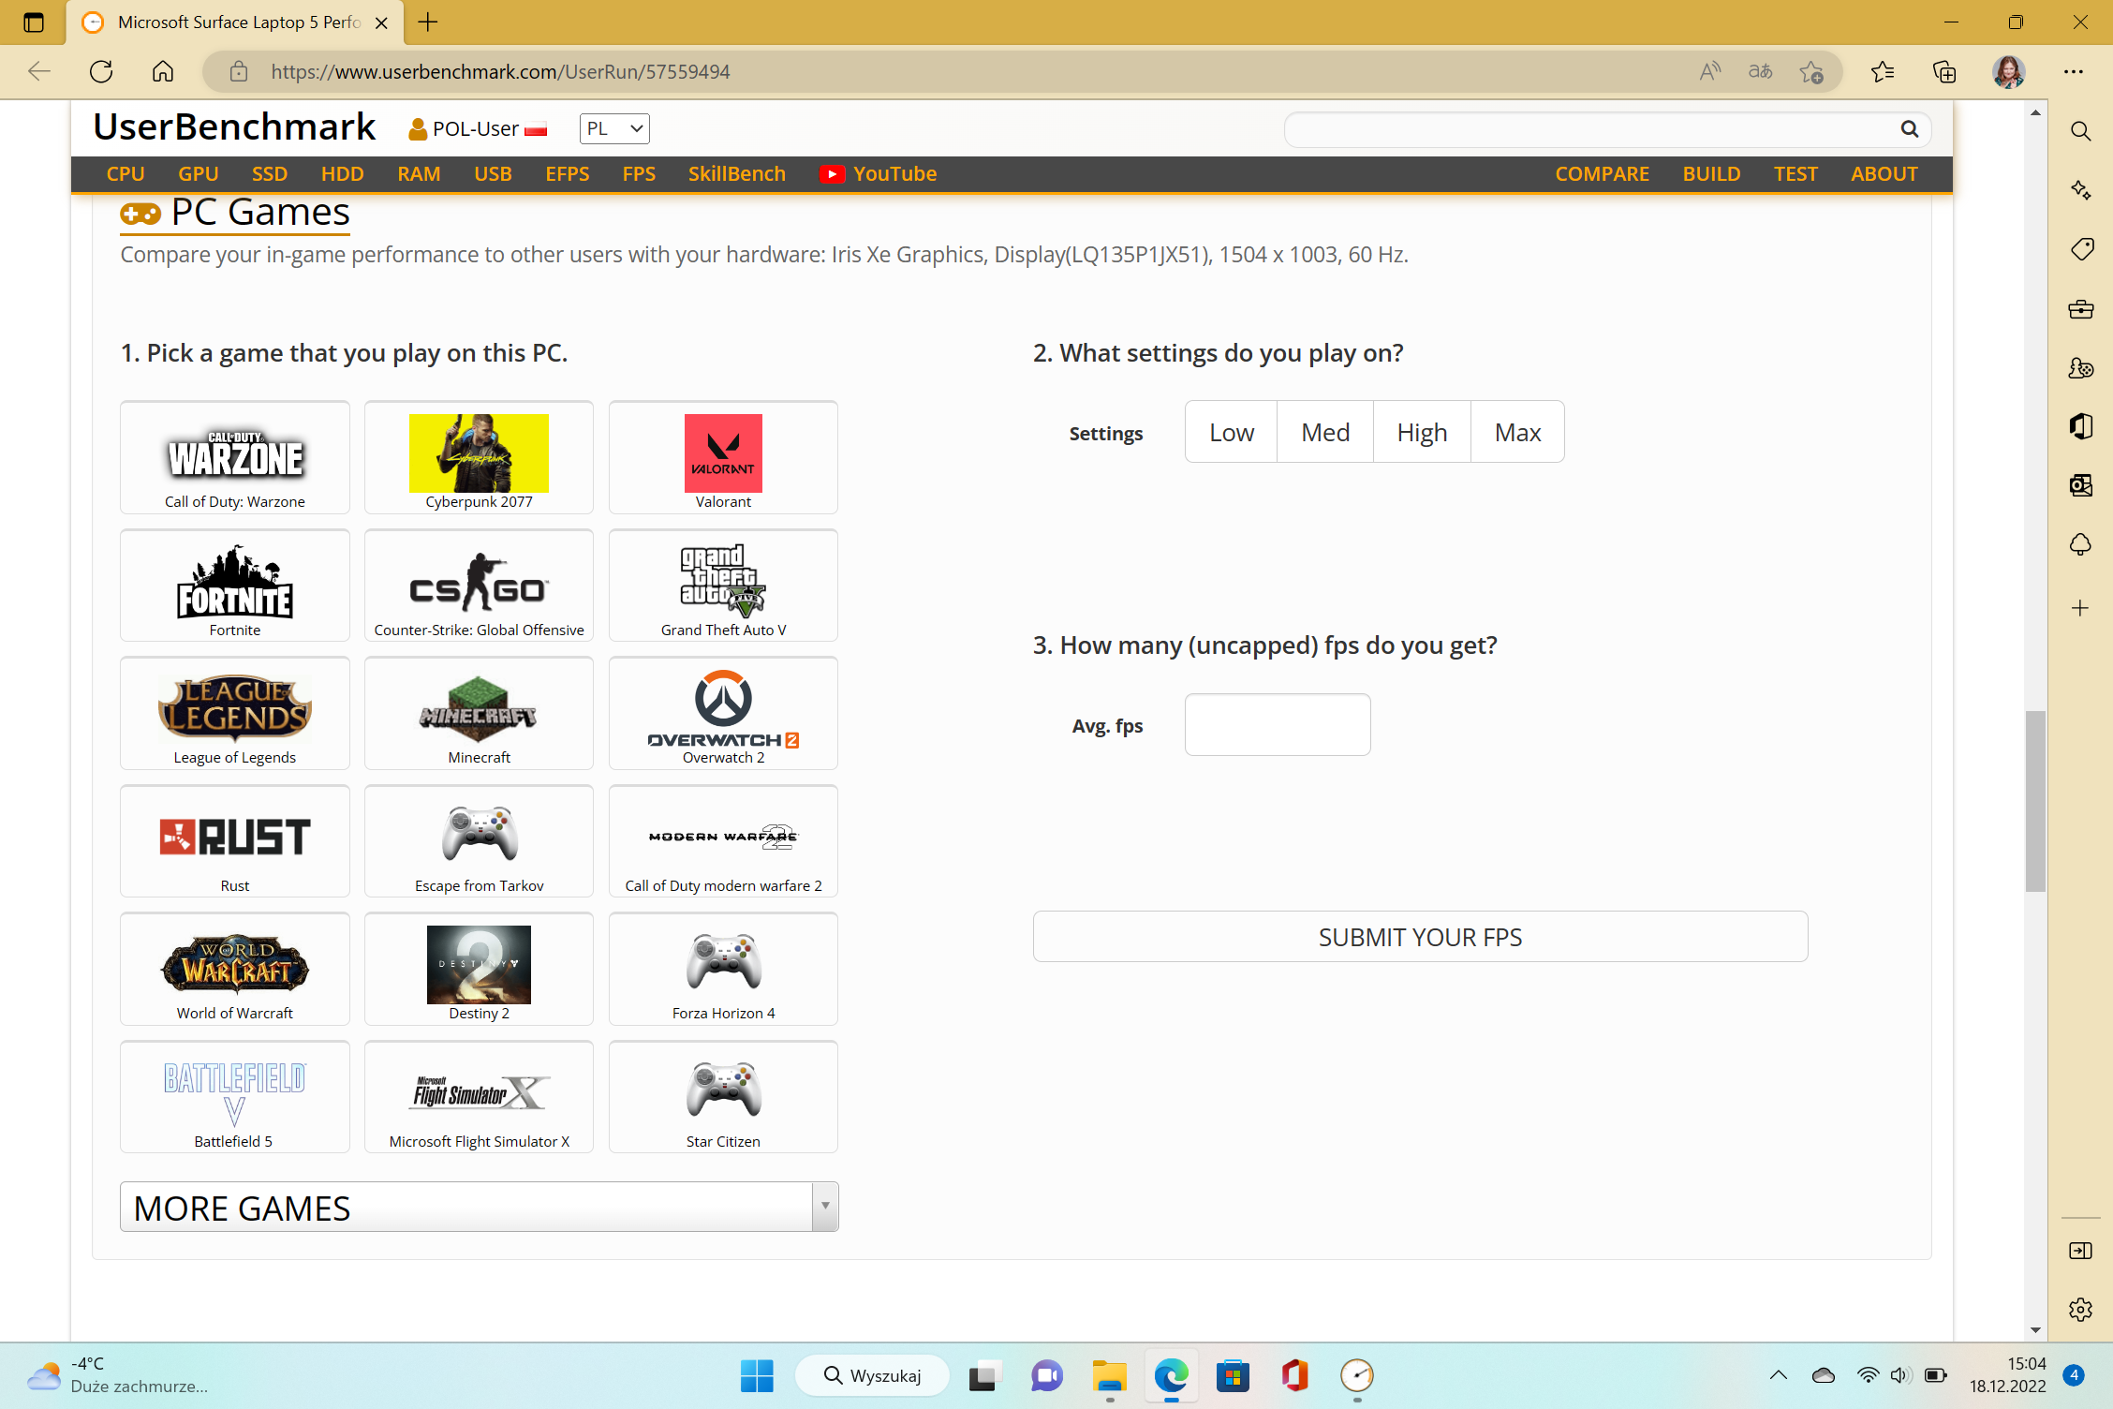This screenshot has width=2113, height=1409.
Task: Expand the MORE GAMES dropdown
Action: pyautogui.click(x=480, y=1207)
